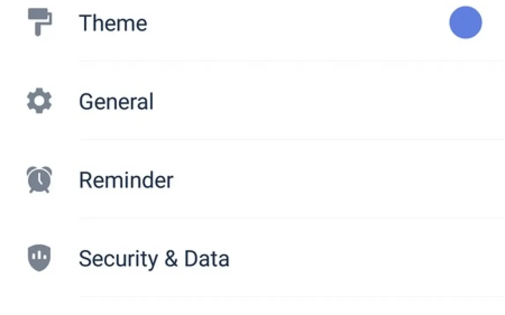Click the divider line beneath Reminder
The width and height of the screenshot is (505, 315).
pos(291,218)
